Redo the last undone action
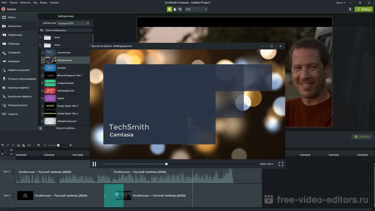The image size is (375, 211). [8, 145]
